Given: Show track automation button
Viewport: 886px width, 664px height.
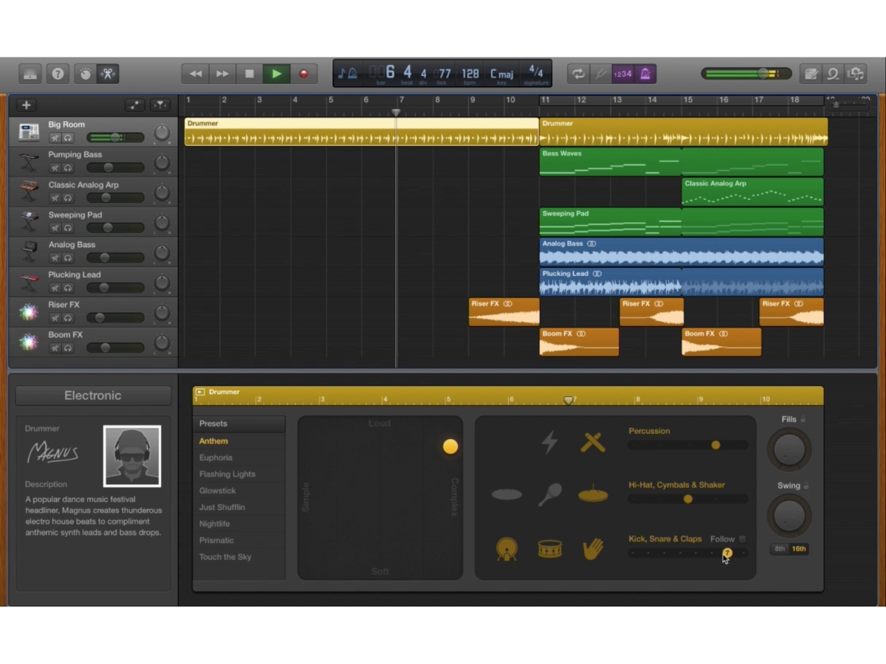Looking at the screenshot, I should 134,106.
